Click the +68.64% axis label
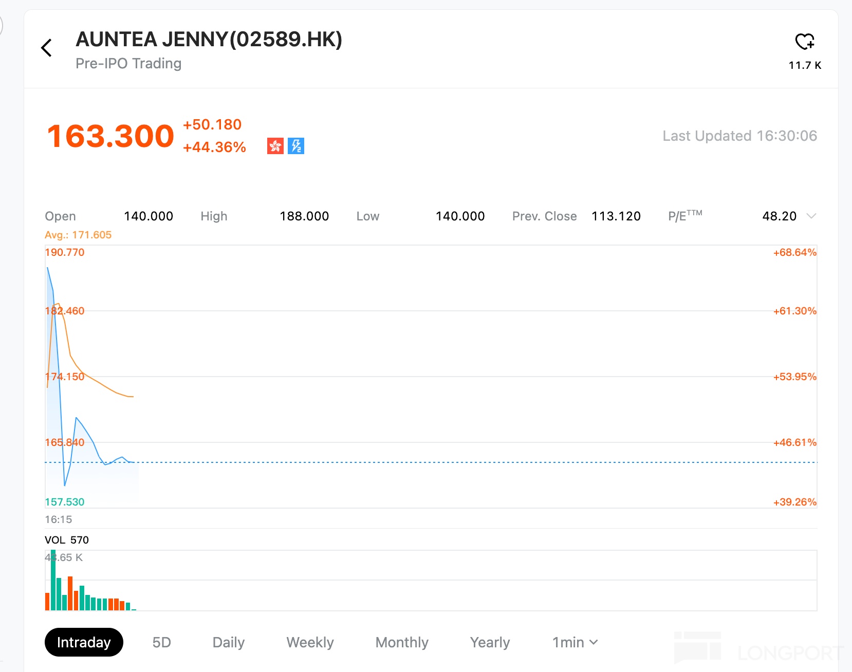Image resolution: width=852 pixels, height=672 pixels. (795, 252)
